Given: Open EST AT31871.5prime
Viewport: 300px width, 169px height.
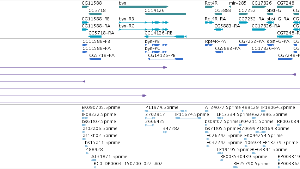Looking at the screenshot, I should [109, 157].
